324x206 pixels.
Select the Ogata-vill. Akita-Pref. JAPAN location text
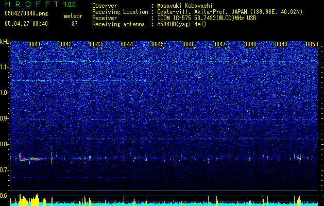[230, 12]
